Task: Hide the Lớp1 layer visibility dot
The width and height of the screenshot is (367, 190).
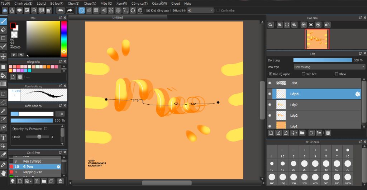Action: [270, 126]
